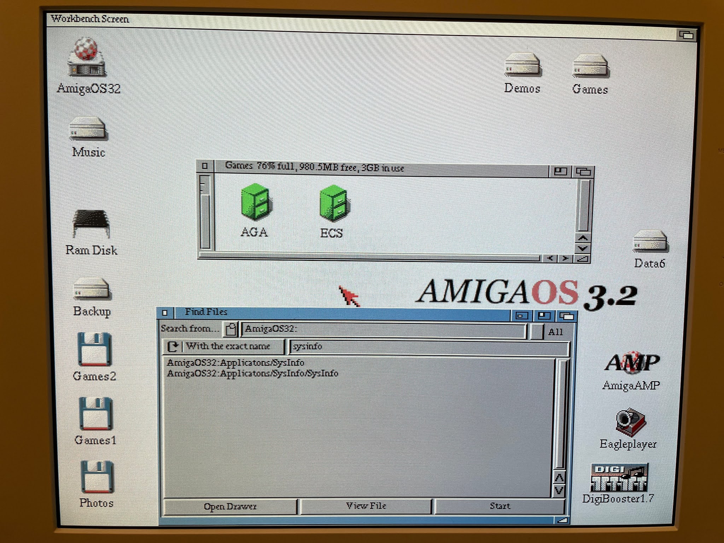This screenshot has height=543, width=724.
Task: Click the results list vertical scrollbar
Action: click(560, 414)
